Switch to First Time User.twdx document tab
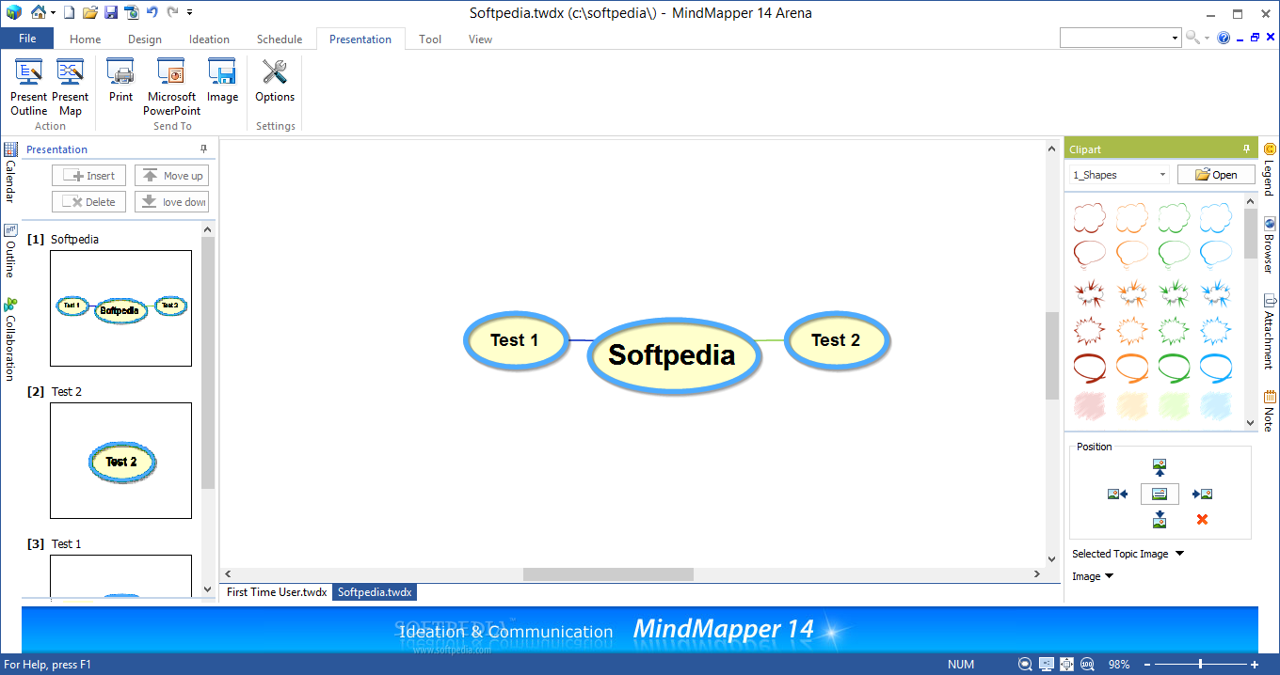Image resolution: width=1280 pixels, height=675 pixels. point(277,592)
